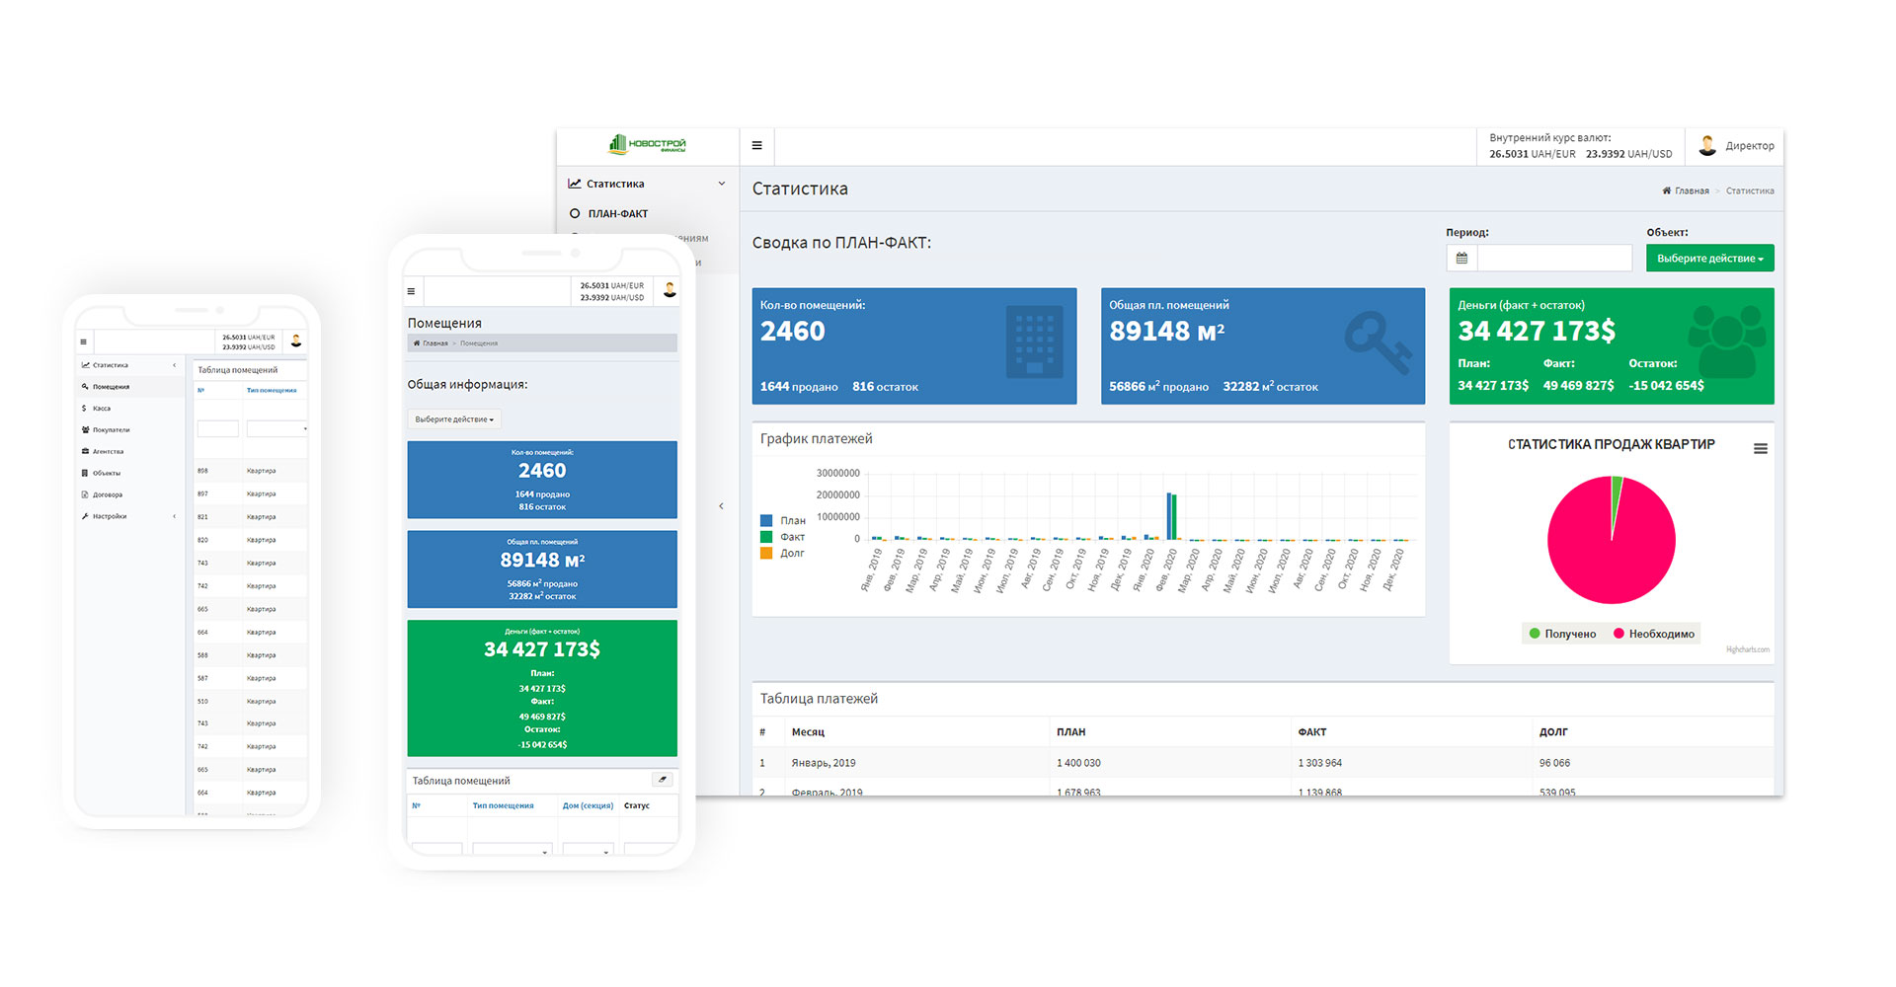Tap key icon next to Помещения on left phone

click(x=85, y=387)
